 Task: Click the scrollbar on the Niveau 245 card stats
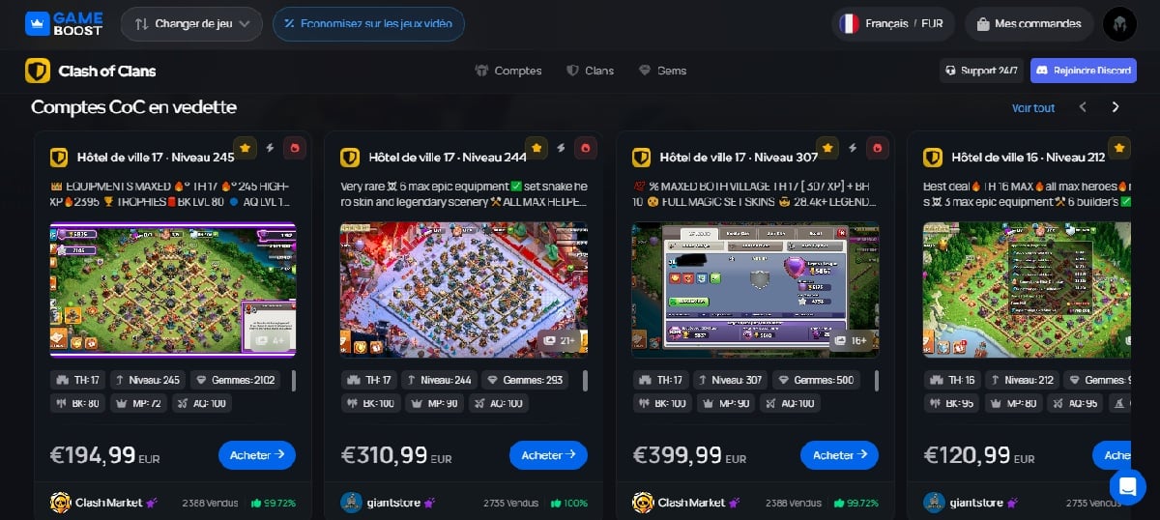(293, 380)
